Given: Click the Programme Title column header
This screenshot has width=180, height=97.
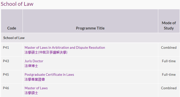Looking at the screenshot, I should [x=90, y=21].
